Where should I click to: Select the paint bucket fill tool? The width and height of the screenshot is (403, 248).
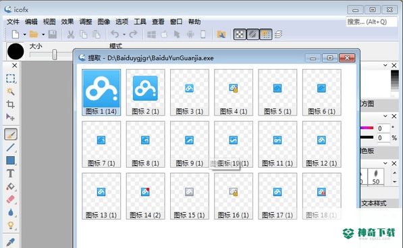click(11, 187)
